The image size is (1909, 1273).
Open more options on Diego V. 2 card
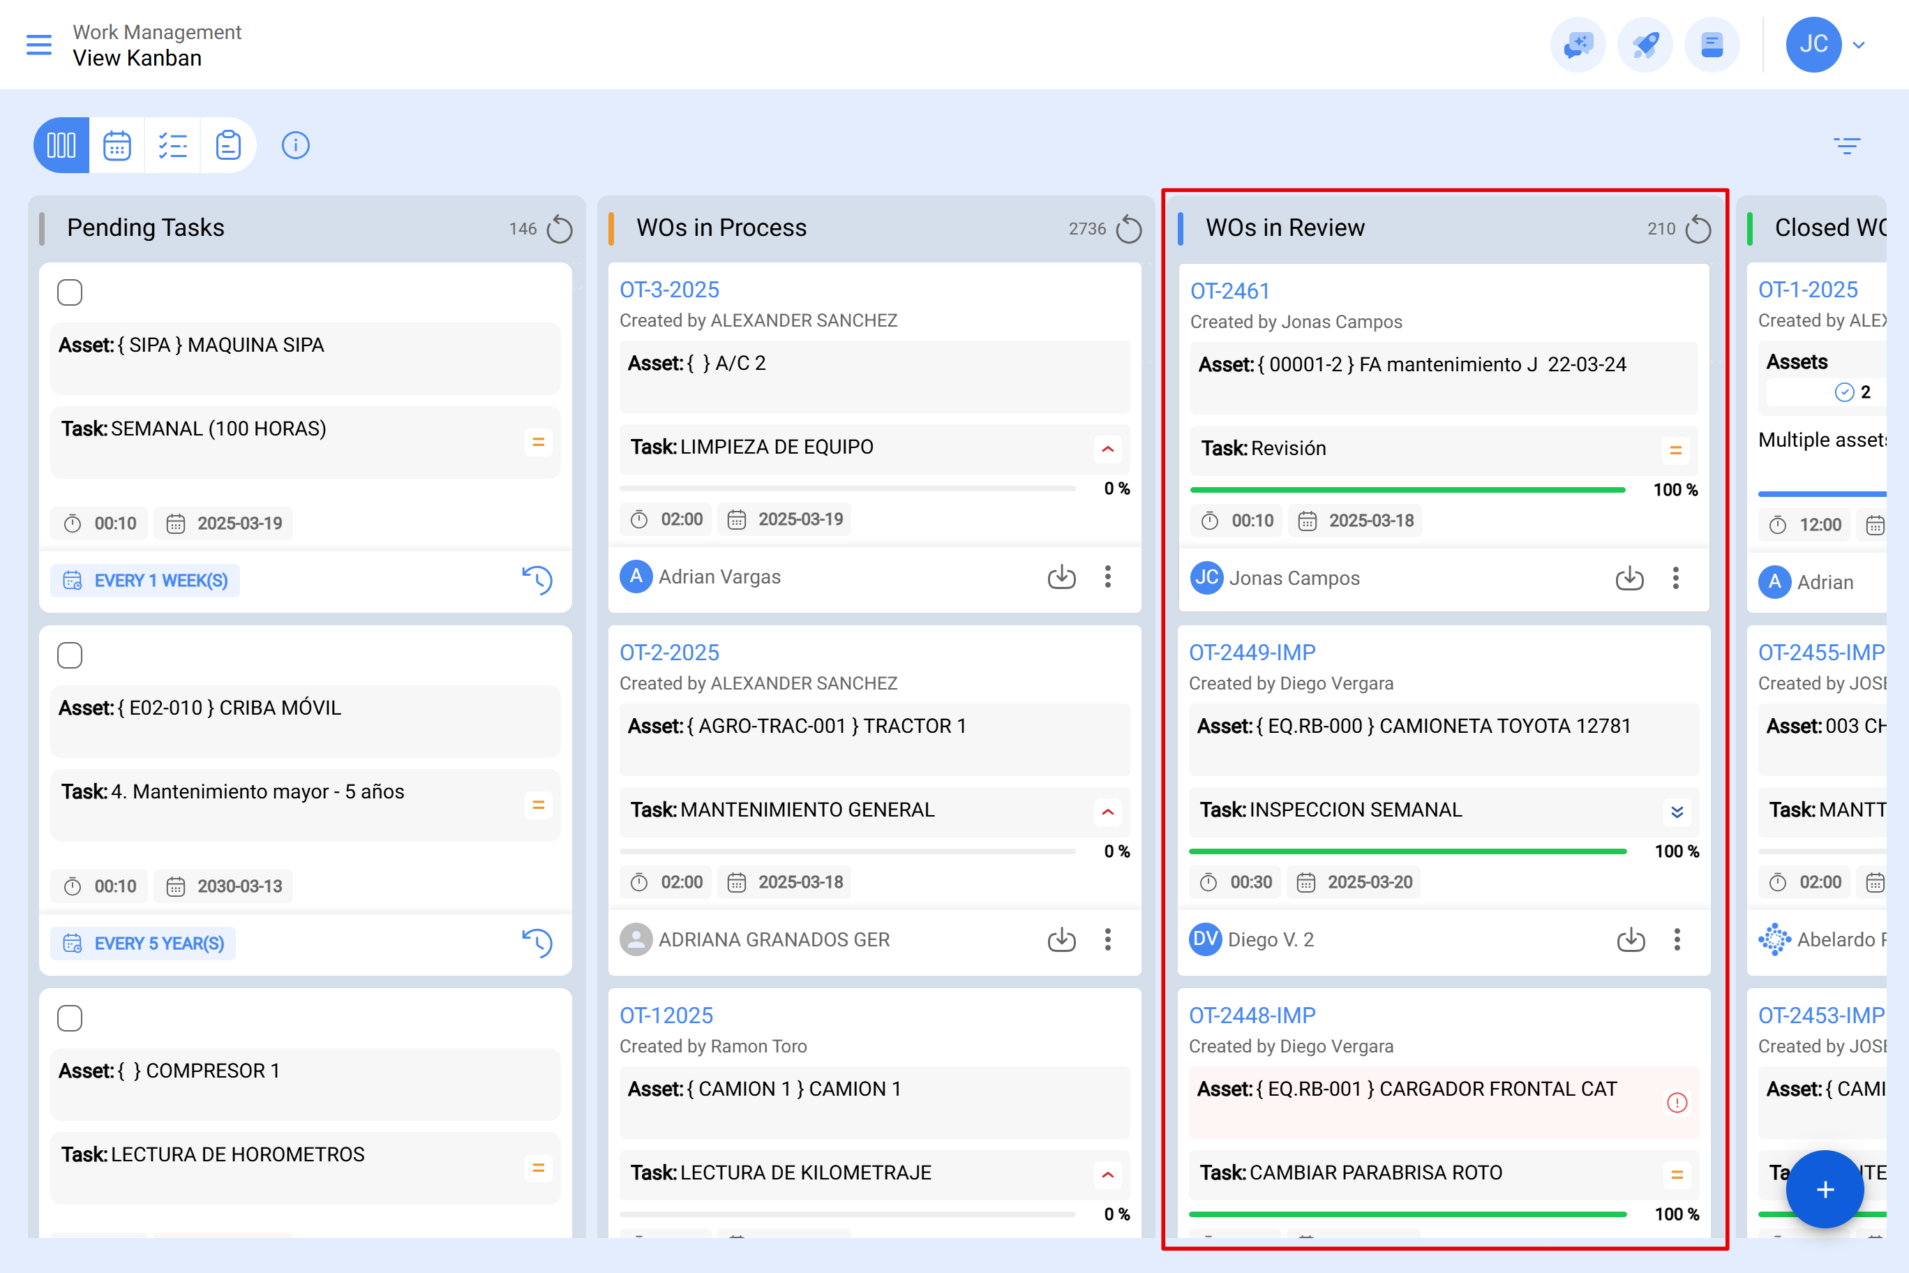pyautogui.click(x=1677, y=939)
